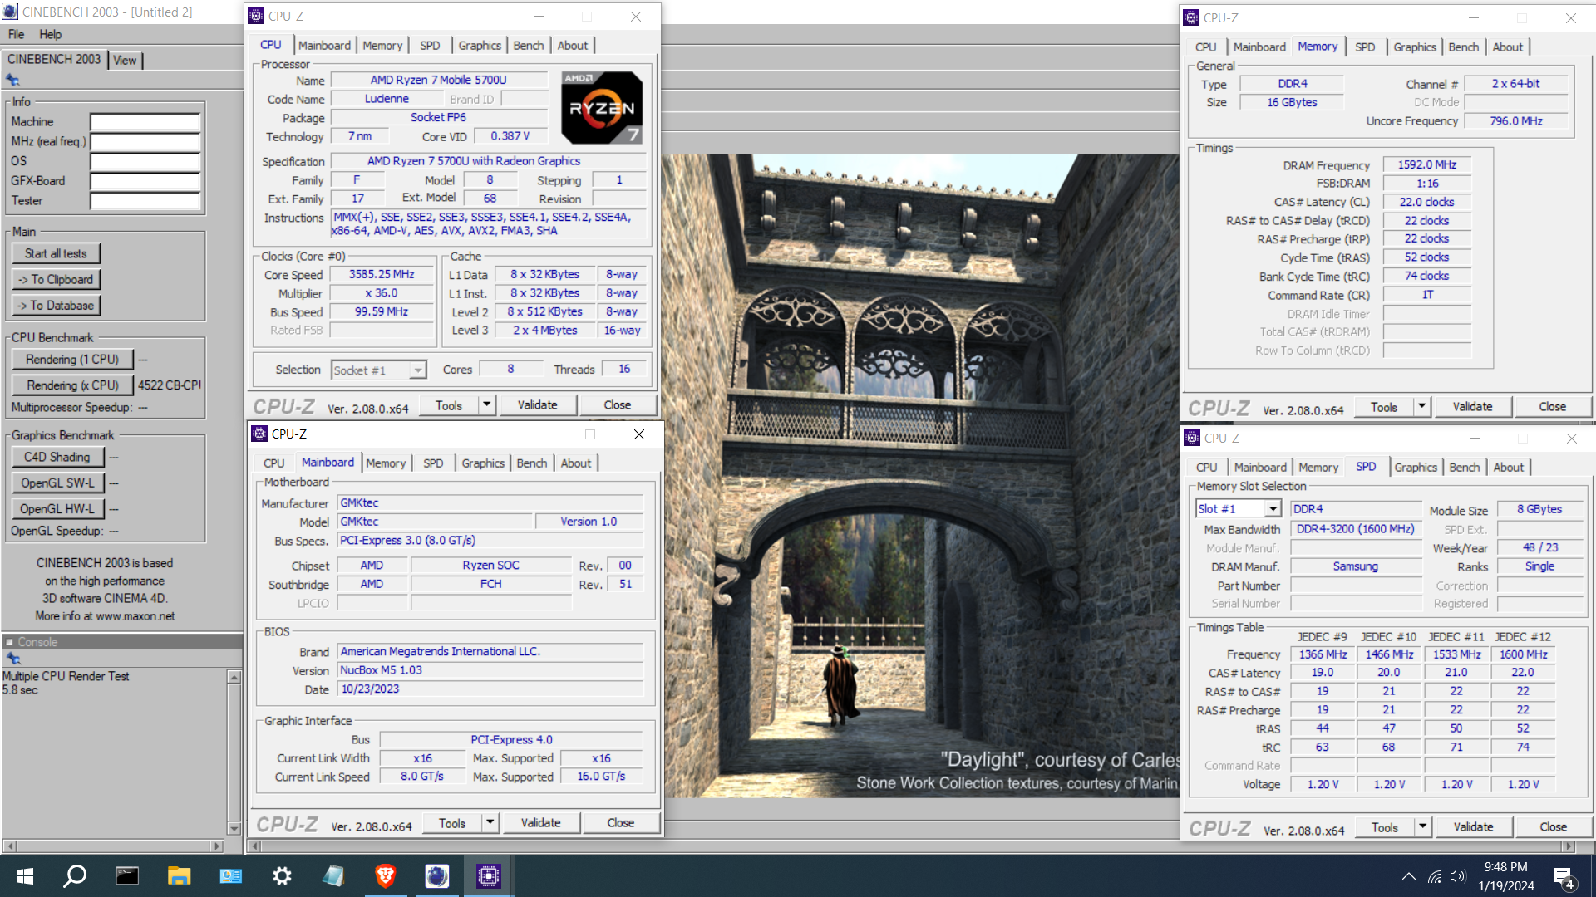1596x897 pixels.
Task: Click the network tray icon
Action: click(1435, 876)
